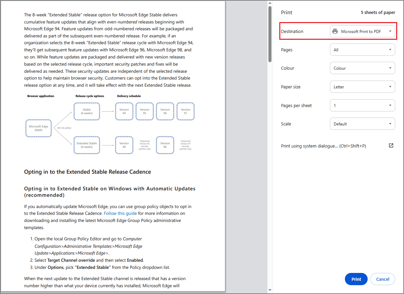Click the 'Set via policy' diagram text
The image size is (404, 294).
64,128
